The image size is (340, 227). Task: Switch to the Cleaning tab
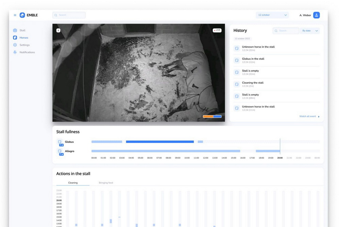(73, 183)
